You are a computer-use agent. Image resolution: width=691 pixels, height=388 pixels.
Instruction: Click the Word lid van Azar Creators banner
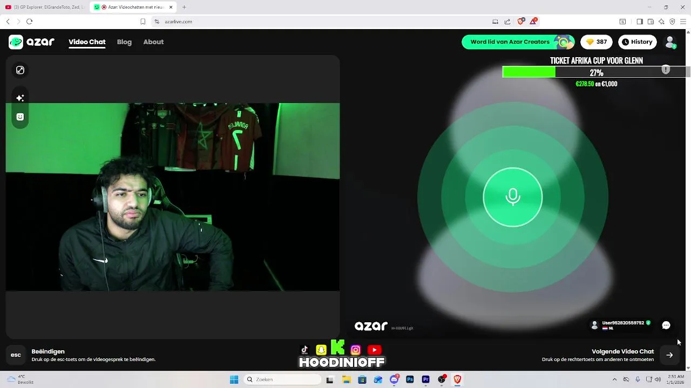click(518, 42)
